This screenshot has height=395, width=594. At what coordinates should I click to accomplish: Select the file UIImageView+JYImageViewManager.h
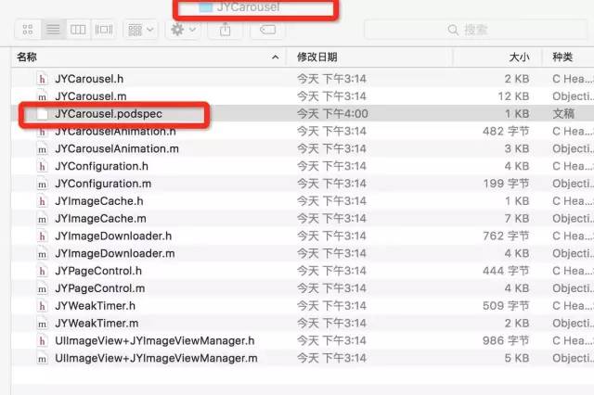[155, 340]
